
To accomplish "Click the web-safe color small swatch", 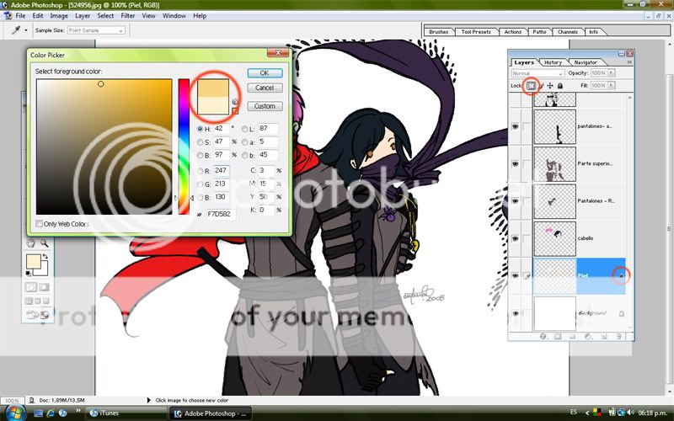I will pyautogui.click(x=235, y=111).
